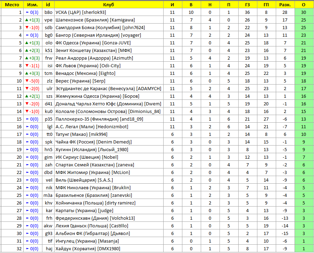Select club 'Паллокерхо-35 (Финляндия) [and18_09]'
The height and width of the screenshot is (253, 314).
99,119
